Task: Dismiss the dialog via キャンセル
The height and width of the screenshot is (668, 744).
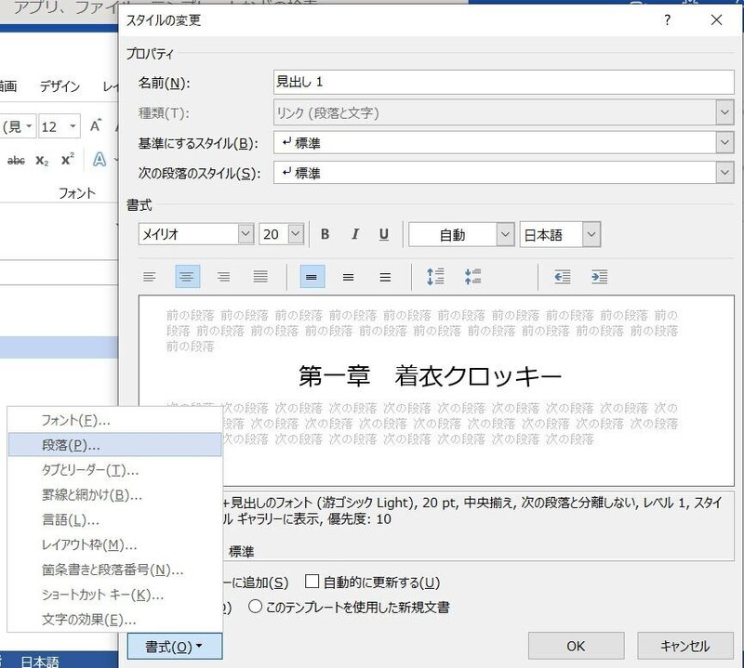Action: click(x=684, y=646)
